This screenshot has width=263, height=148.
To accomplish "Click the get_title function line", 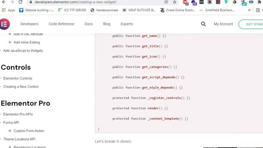I will [140, 46].
